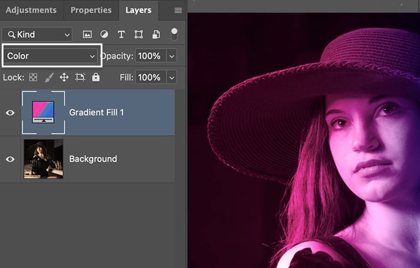The image size is (420, 268).
Task: Click the Opacity label
Action: pyautogui.click(x=117, y=56)
